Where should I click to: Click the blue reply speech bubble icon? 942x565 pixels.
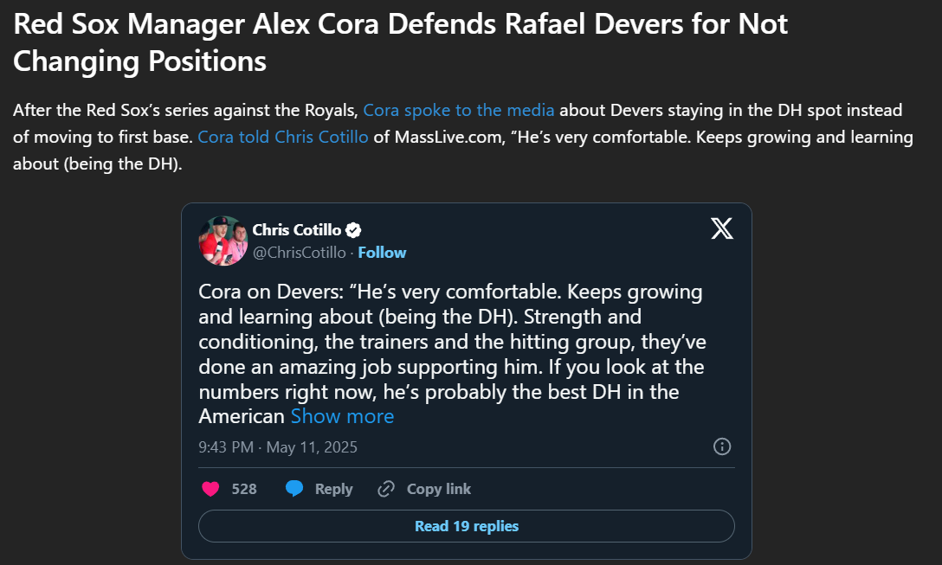tap(294, 489)
